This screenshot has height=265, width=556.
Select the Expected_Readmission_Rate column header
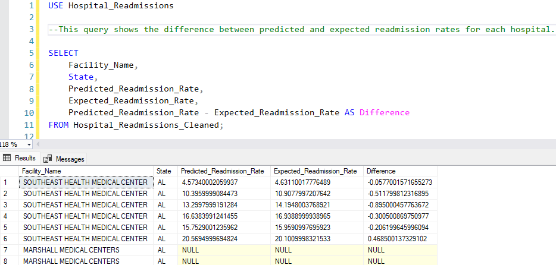tap(317, 171)
